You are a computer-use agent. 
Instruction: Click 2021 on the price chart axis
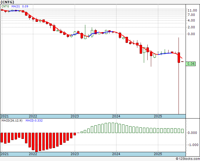tap(5, 116)
